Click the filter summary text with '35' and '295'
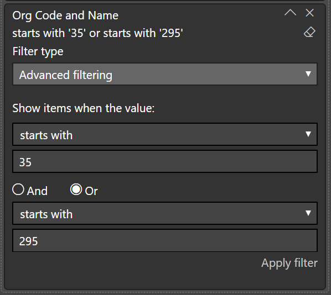The width and height of the screenshot is (331, 295). tap(97, 33)
